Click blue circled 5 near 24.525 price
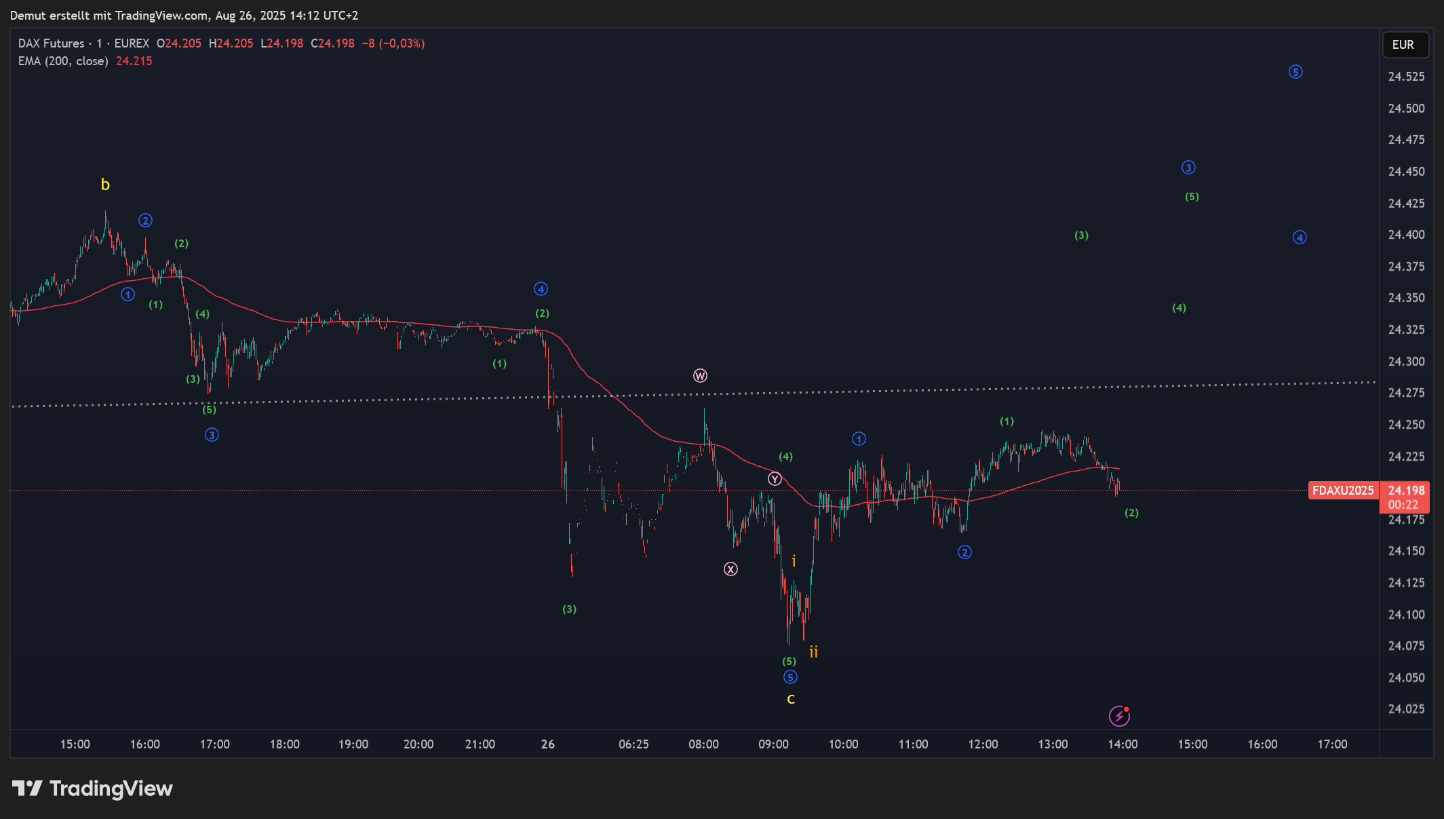Image resolution: width=1444 pixels, height=819 pixels. pyautogui.click(x=1295, y=72)
